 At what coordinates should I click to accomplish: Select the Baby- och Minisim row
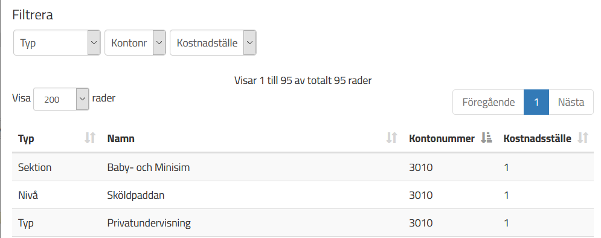click(x=303, y=167)
